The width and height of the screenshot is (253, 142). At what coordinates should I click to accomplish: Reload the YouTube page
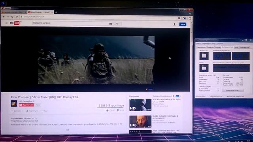(12, 17)
